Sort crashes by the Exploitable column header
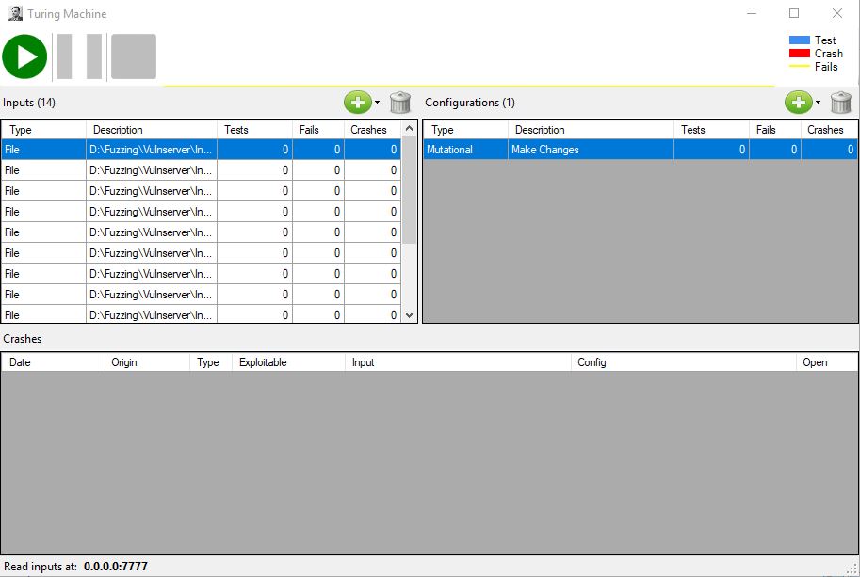Screen dimensions: 860x577 tap(263, 362)
